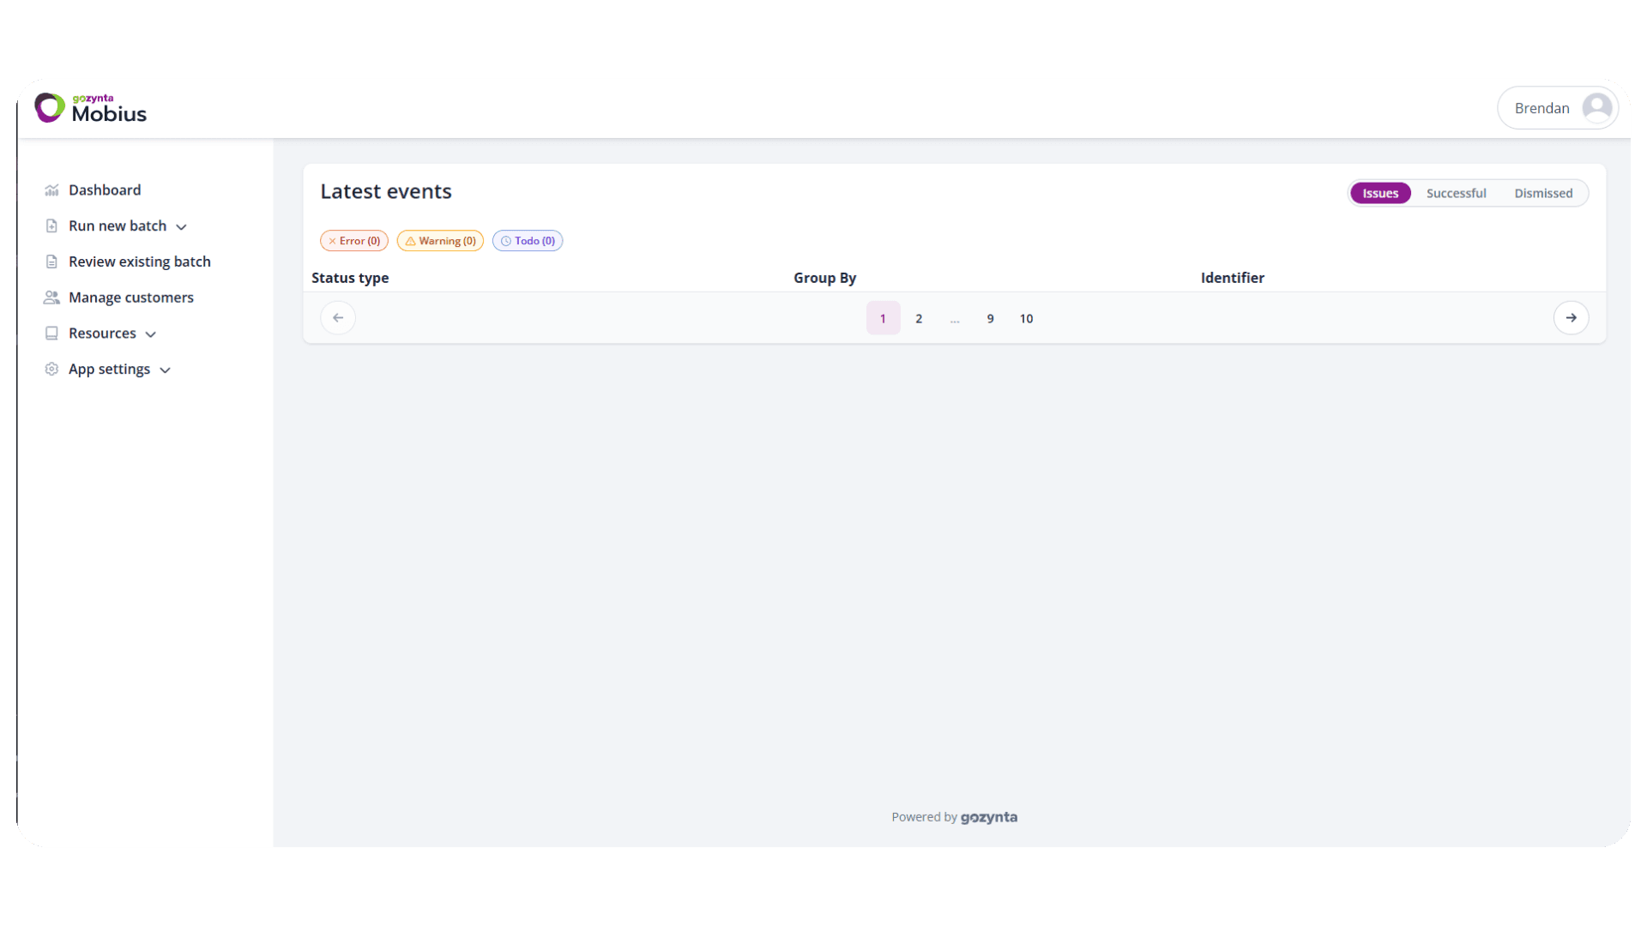Open the Gozynta Mobius logo
Screen dimensions: 1647x926
tap(90, 107)
